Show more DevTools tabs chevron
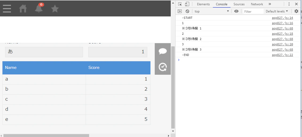The height and width of the screenshot is (137, 302). point(270,4)
